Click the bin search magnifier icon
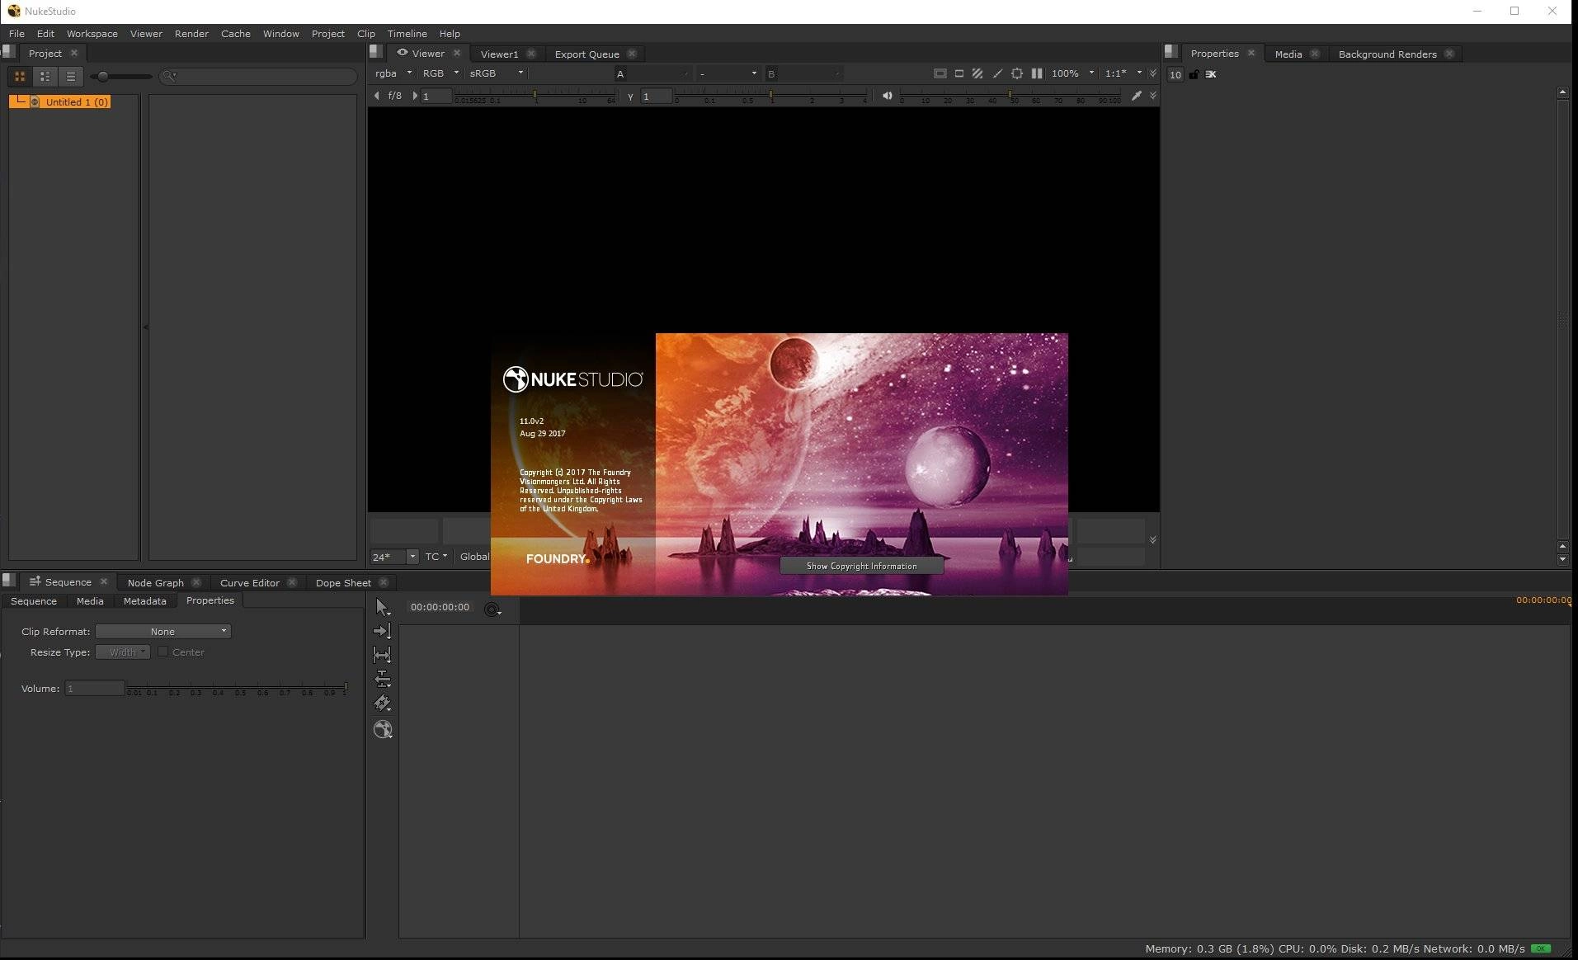The height and width of the screenshot is (960, 1578). click(170, 76)
